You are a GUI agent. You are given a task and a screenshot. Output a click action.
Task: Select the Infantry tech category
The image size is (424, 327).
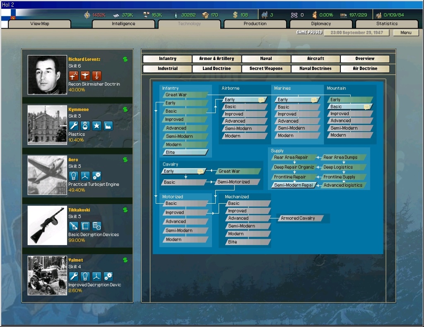click(168, 59)
